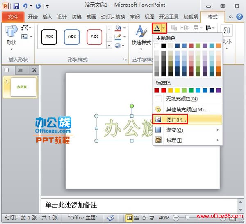Click the 40% zoom level
246x224 pixels.
pos(164,218)
